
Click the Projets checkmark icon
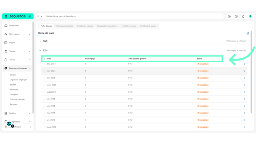tap(6, 43)
